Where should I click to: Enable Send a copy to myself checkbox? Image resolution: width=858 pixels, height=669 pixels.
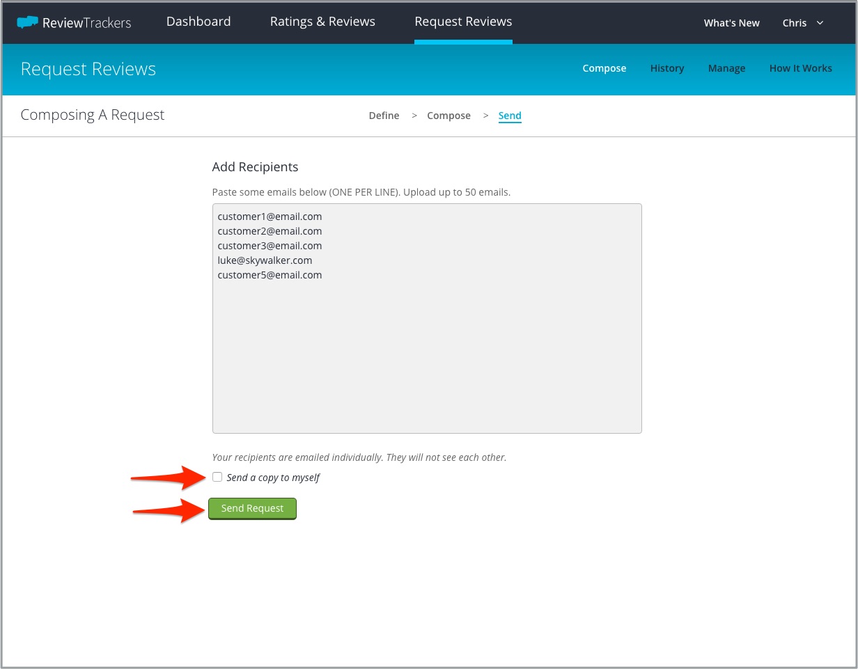(x=217, y=477)
